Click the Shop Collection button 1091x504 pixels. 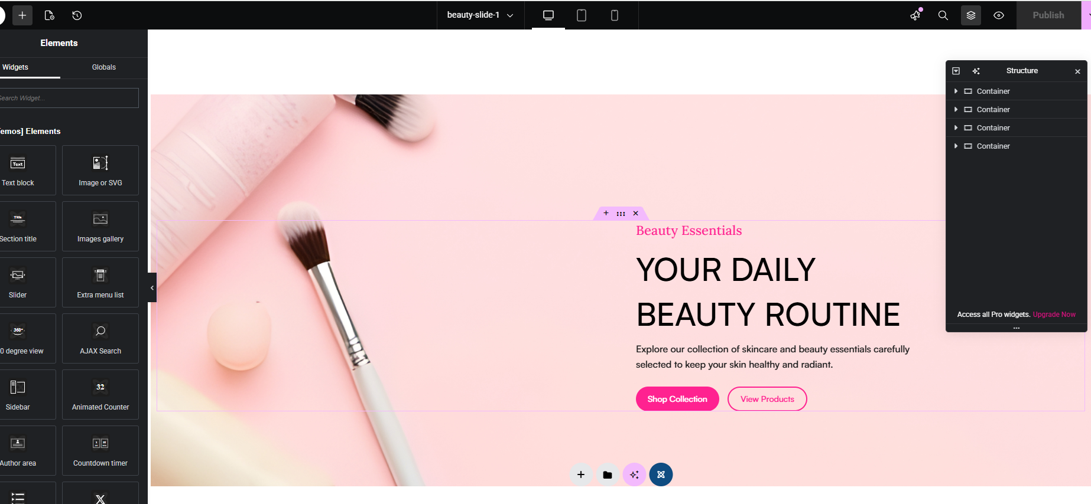[x=677, y=399]
